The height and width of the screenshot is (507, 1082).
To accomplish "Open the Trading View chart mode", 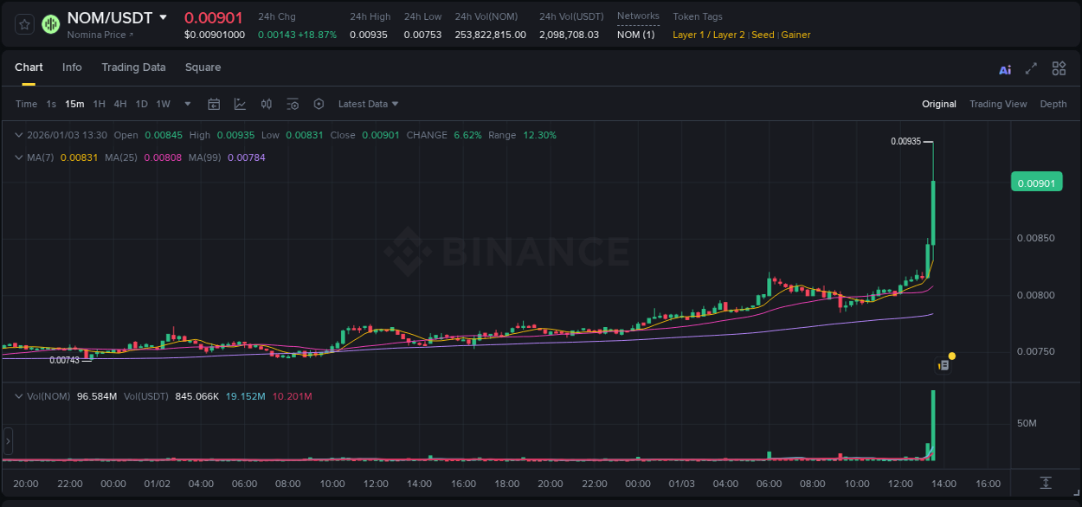I will point(998,103).
